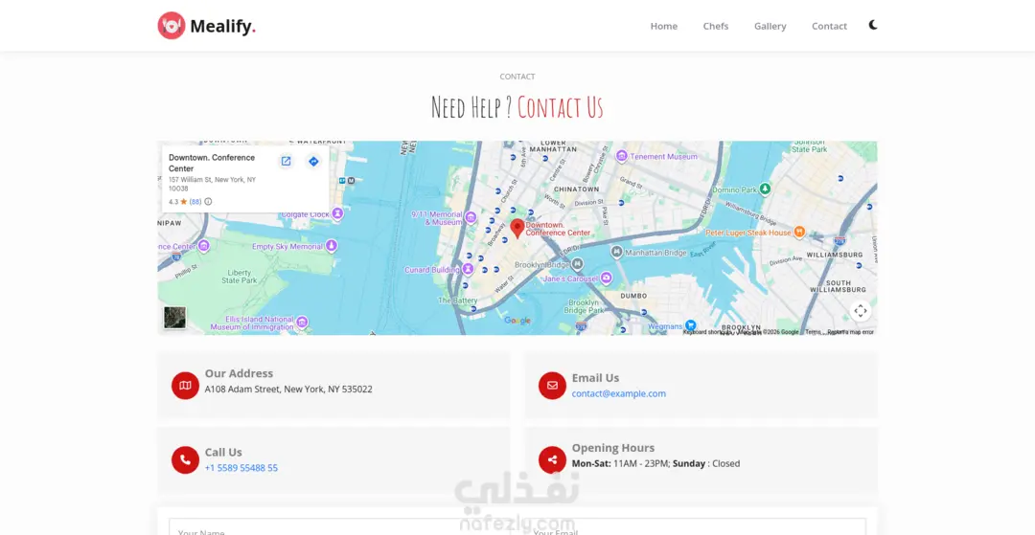Click Report a map error link
The height and width of the screenshot is (535, 1035).
pos(850,332)
